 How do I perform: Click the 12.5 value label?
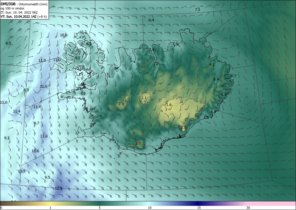[x=59, y=188]
